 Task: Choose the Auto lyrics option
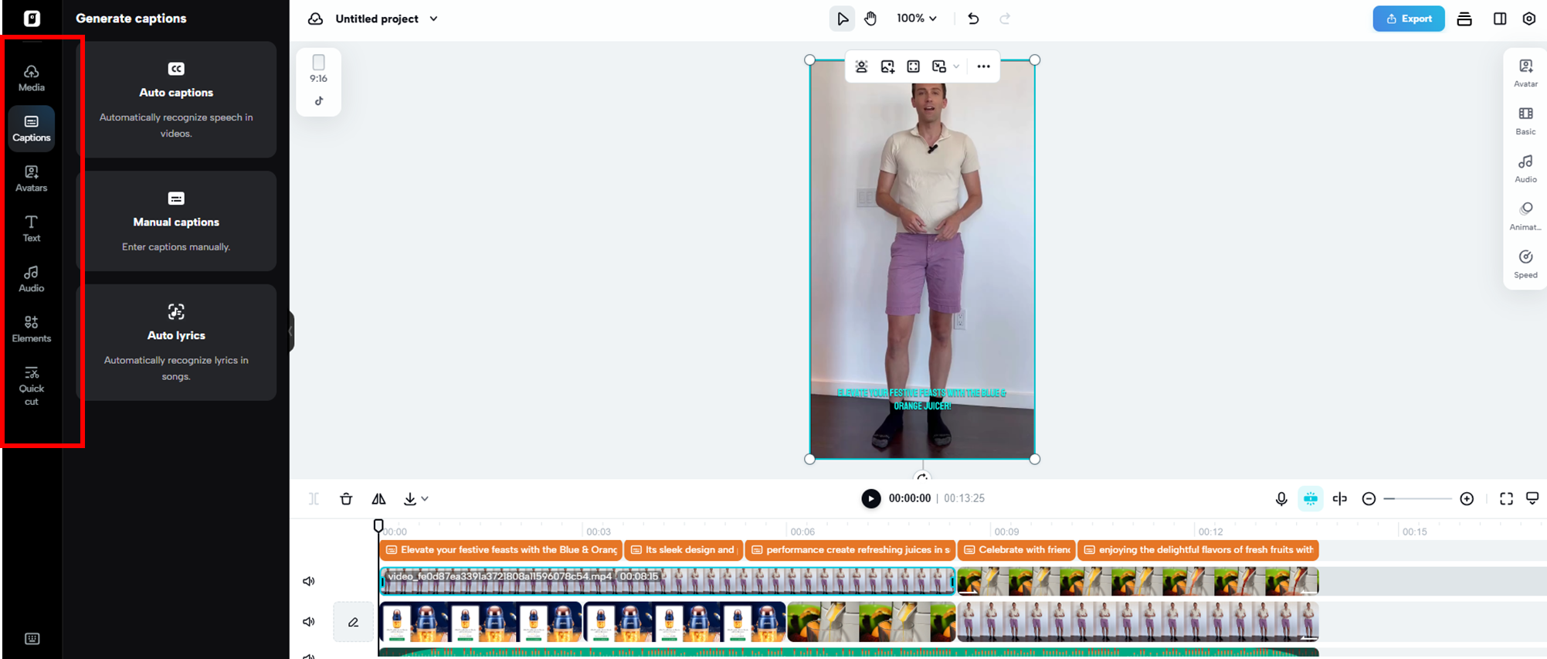coord(177,342)
